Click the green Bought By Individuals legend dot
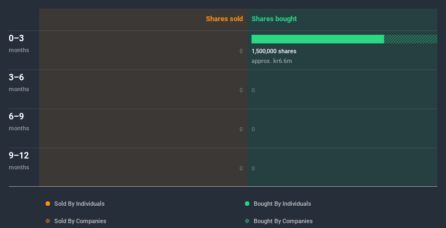This screenshot has width=446, height=228. [x=247, y=204]
